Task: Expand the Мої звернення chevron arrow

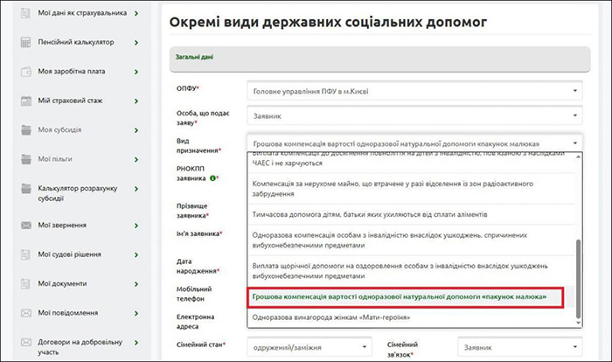Action: pos(136,226)
